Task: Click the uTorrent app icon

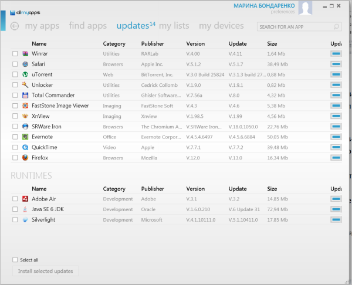Action: click(x=25, y=74)
